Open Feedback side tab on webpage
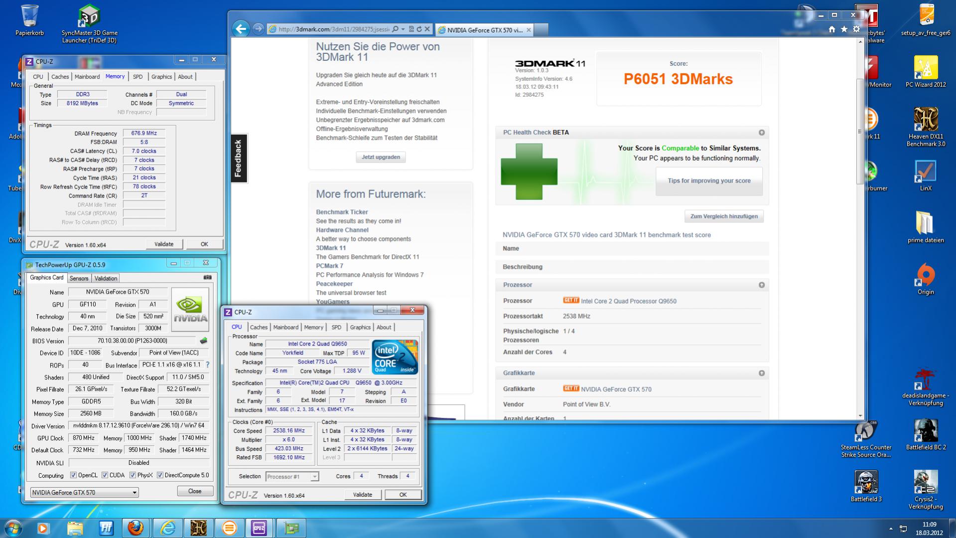956x538 pixels. pyautogui.click(x=238, y=158)
